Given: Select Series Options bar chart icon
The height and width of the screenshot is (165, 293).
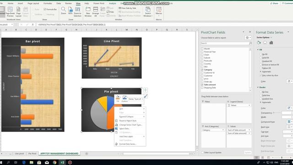Looking at the screenshot, I should (271, 43).
